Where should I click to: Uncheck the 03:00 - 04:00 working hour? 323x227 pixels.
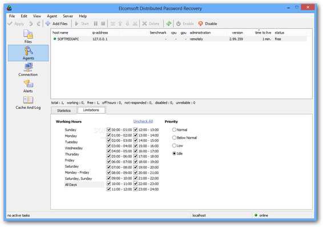tap(109, 145)
